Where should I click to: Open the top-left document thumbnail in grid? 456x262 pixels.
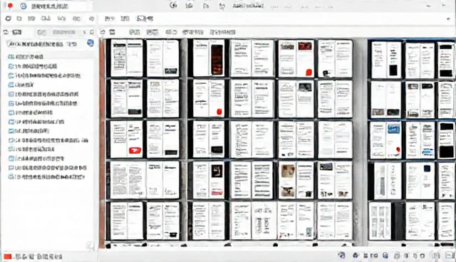point(127,58)
